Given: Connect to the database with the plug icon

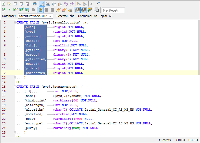Looking at the screenshot, I should pos(58,10).
